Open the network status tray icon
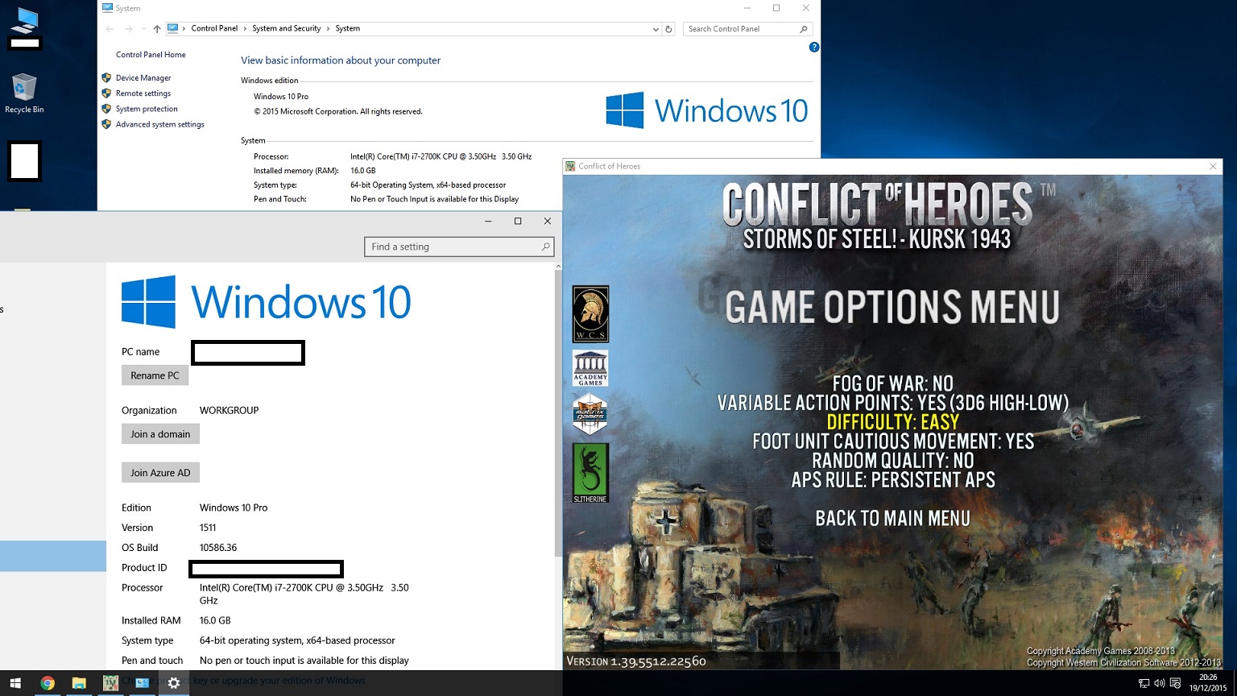This screenshot has width=1237, height=696. coord(1144,684)
